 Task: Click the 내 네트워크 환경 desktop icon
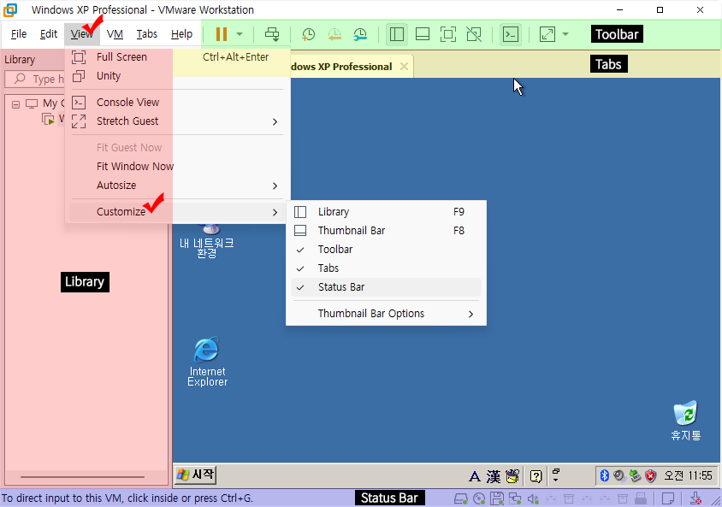[207, 242]
